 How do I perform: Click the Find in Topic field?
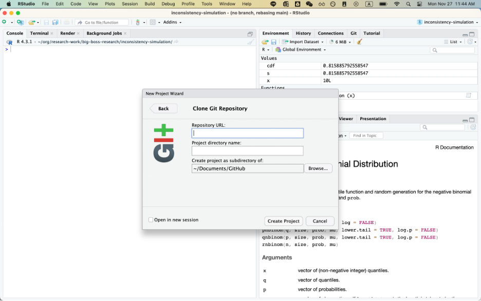(366, 136)
